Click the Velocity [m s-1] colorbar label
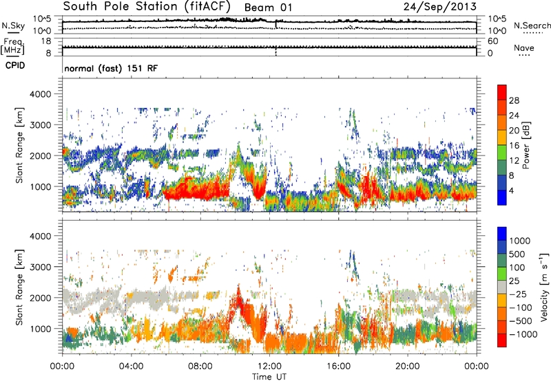The image size is (551, 381). [x=544, y=287]
